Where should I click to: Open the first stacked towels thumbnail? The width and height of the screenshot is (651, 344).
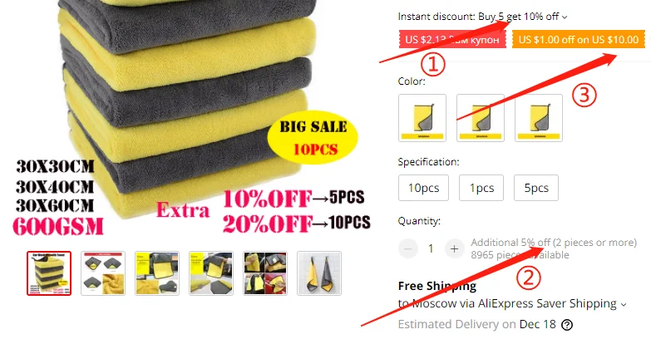(49, 273)
